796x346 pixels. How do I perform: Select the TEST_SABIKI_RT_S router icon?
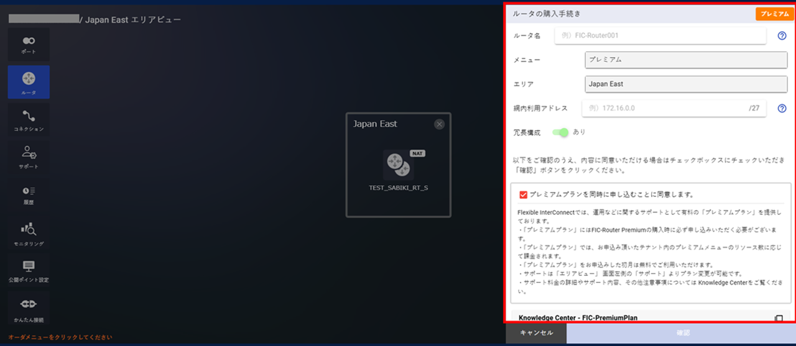point(398,165)
